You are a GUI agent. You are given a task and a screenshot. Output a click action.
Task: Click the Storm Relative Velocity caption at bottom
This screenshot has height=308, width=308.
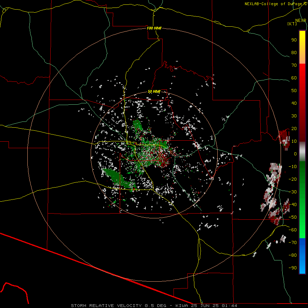[x=154, y=306]
